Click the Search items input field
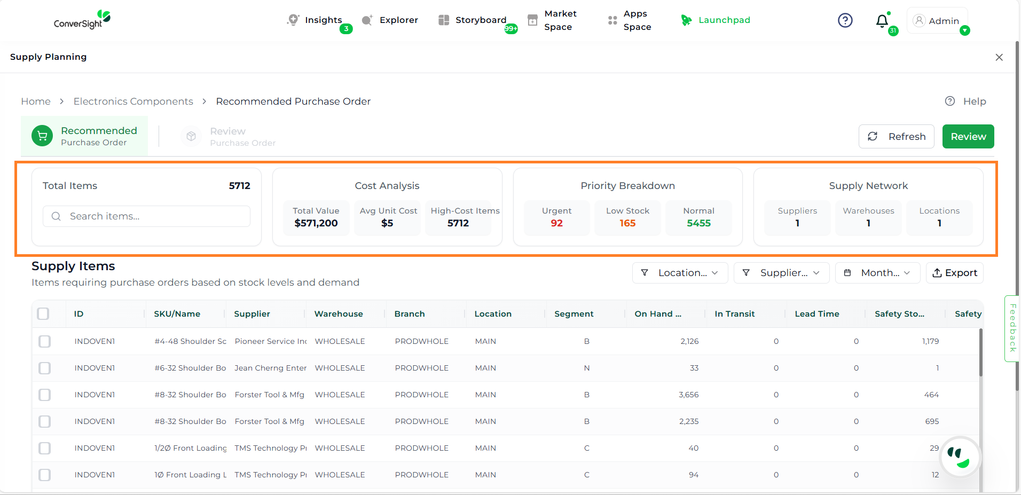 point(155,216)
